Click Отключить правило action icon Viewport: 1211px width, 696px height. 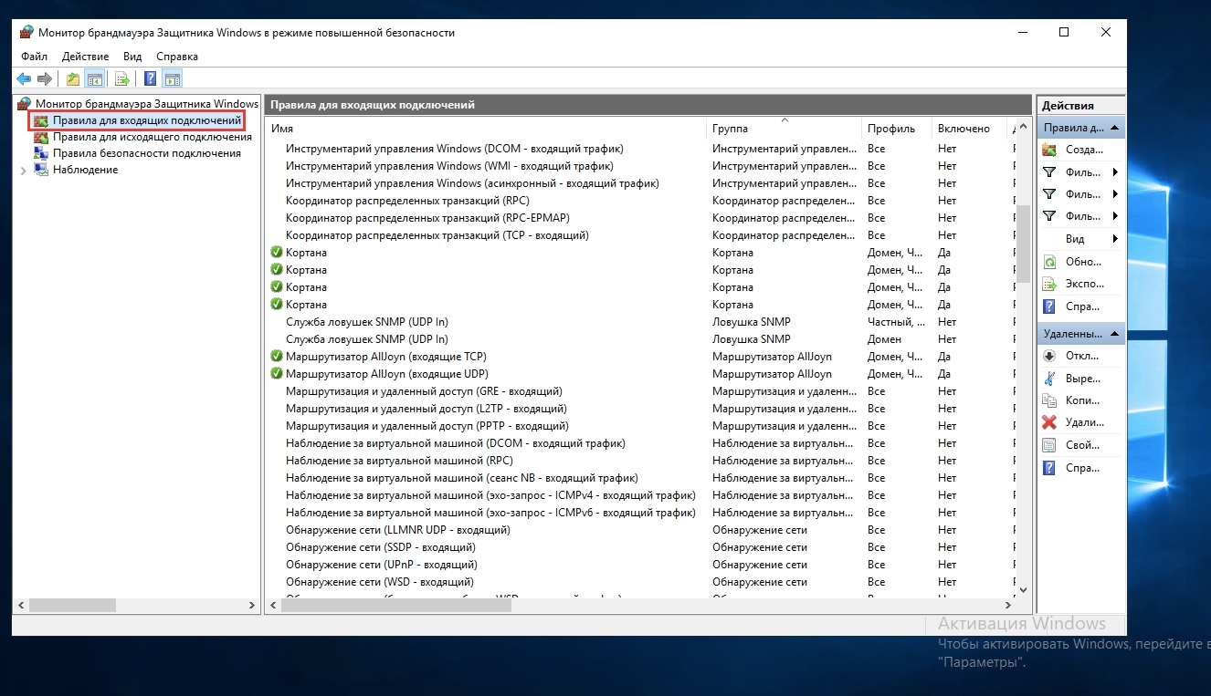point(1049,356)
